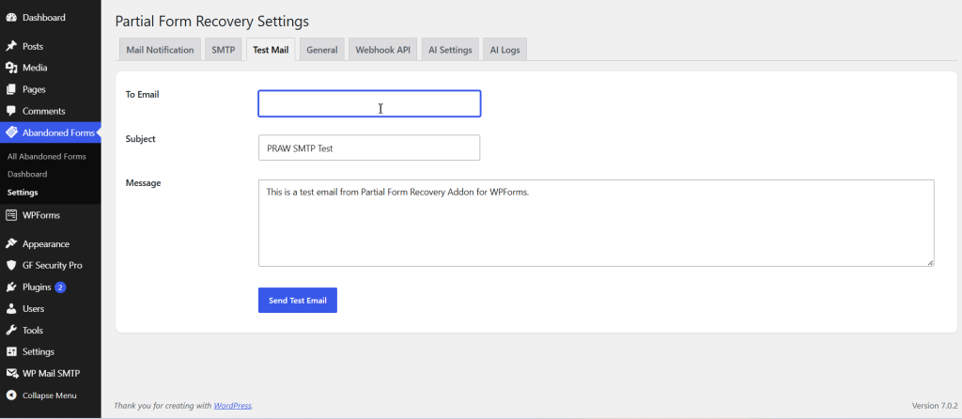The height and width of the screenshot is (419, 962).
Task: Click the Subject field containing PRAW SMTP Test
Action: coord(369,147)
